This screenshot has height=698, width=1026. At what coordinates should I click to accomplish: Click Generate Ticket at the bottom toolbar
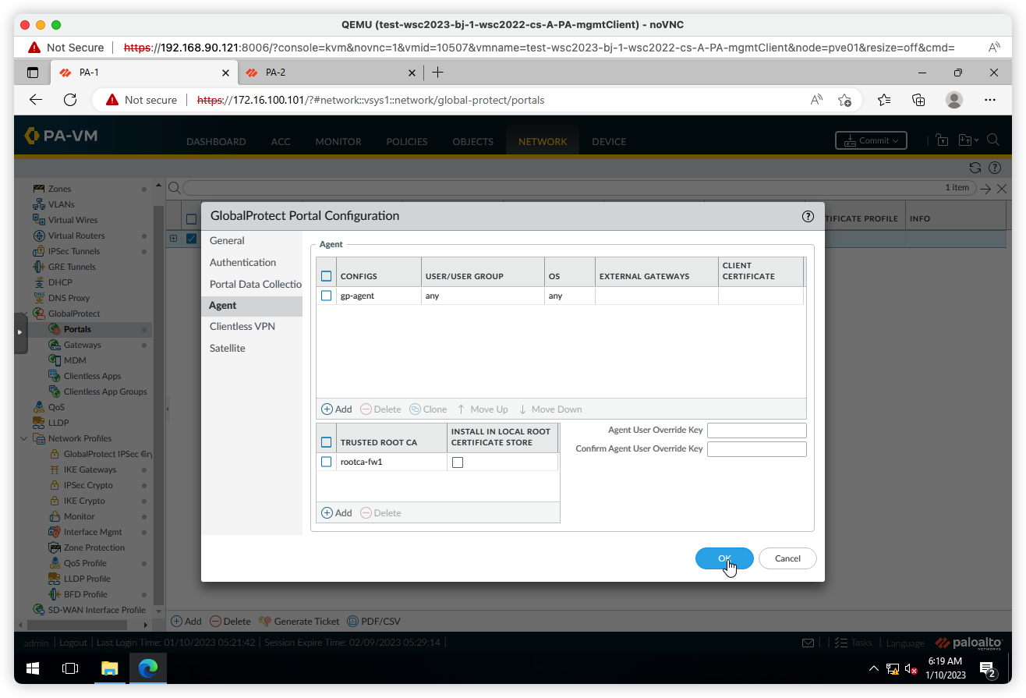pos(299,622)
